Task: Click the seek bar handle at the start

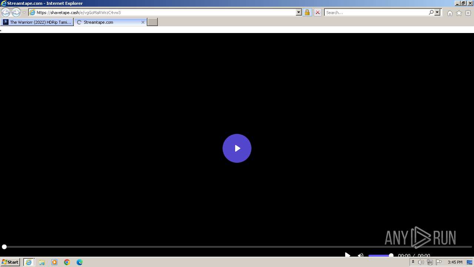Action: (4, 247)
